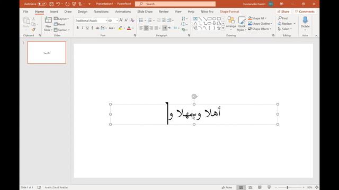Click the Bullets list icon

(141, 20)
